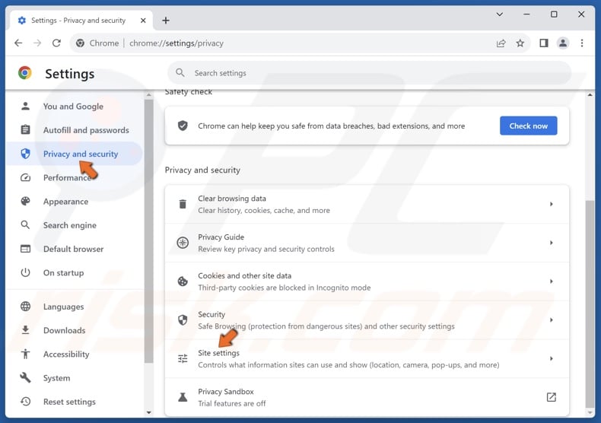The height and width of the screenshot is (423, 601).
Task: Click the browser forward arrow
Action: 37,43
